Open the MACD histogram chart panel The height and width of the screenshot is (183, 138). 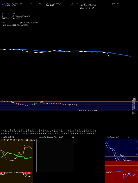[x=17, y=172]
